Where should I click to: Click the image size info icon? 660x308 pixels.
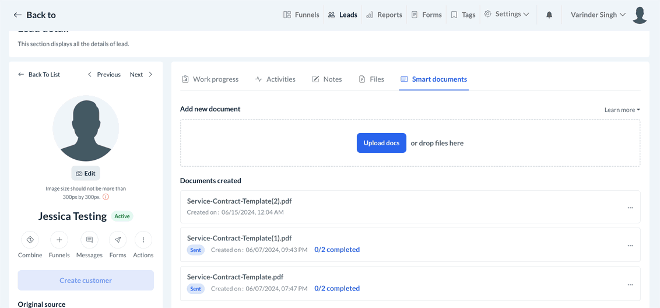click(x=106, y=197)
